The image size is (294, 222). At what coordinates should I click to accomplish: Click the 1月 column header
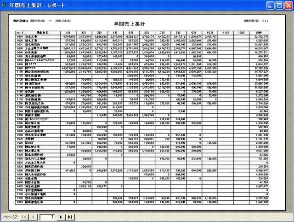pos(68,33)
